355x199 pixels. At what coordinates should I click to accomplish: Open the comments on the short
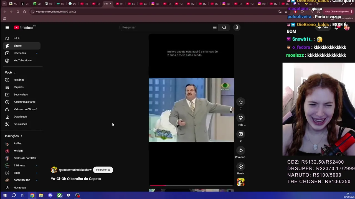[x=241, y=134]
